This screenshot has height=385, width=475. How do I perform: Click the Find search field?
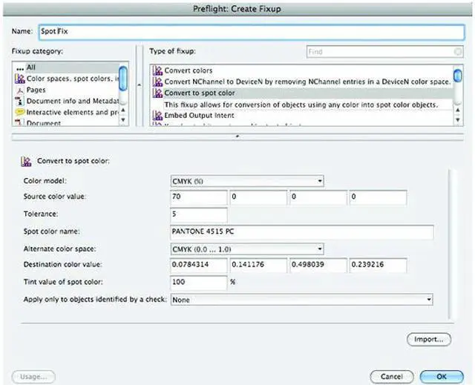pos(384,52)
